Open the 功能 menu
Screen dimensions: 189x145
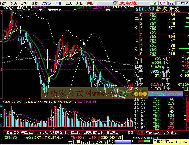(34, 3)
